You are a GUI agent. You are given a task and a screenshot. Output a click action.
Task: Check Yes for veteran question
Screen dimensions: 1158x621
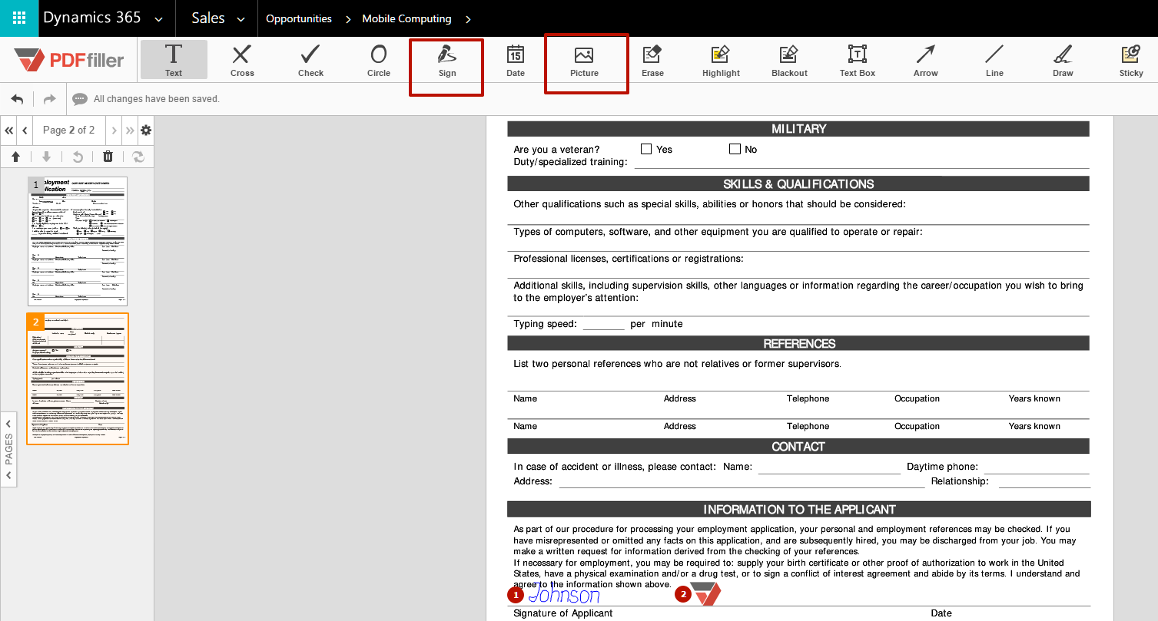(x=646, y=149)
